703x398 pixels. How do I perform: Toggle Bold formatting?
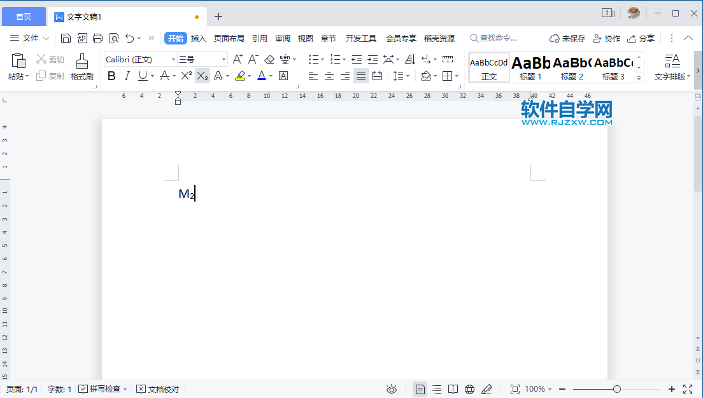pyautogui.click(x=111, y=76)
